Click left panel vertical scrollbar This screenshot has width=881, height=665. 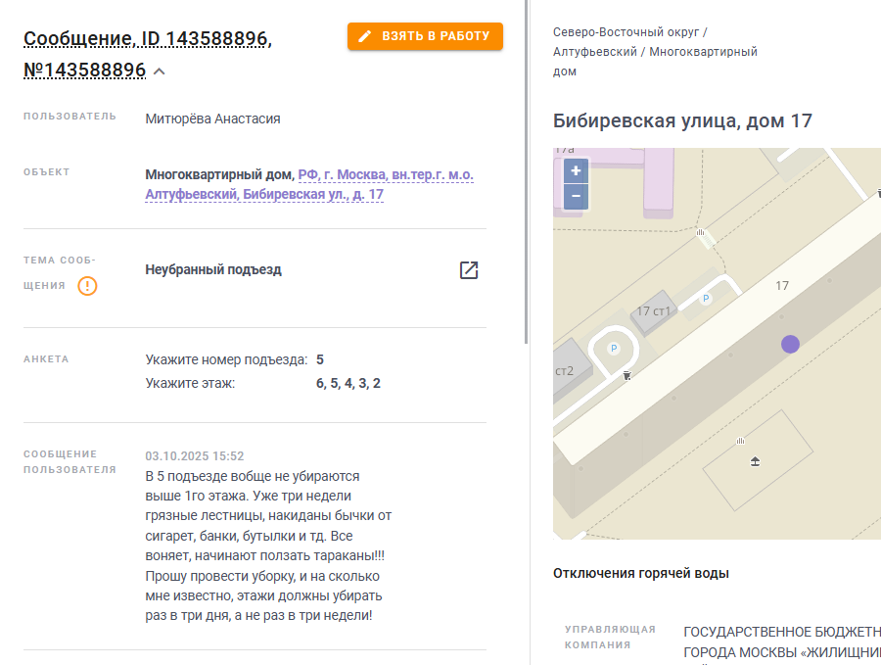526,171
